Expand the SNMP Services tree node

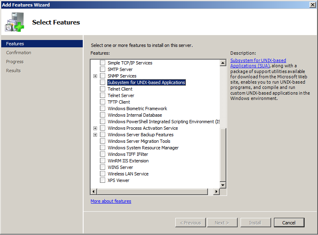point(95,76)
